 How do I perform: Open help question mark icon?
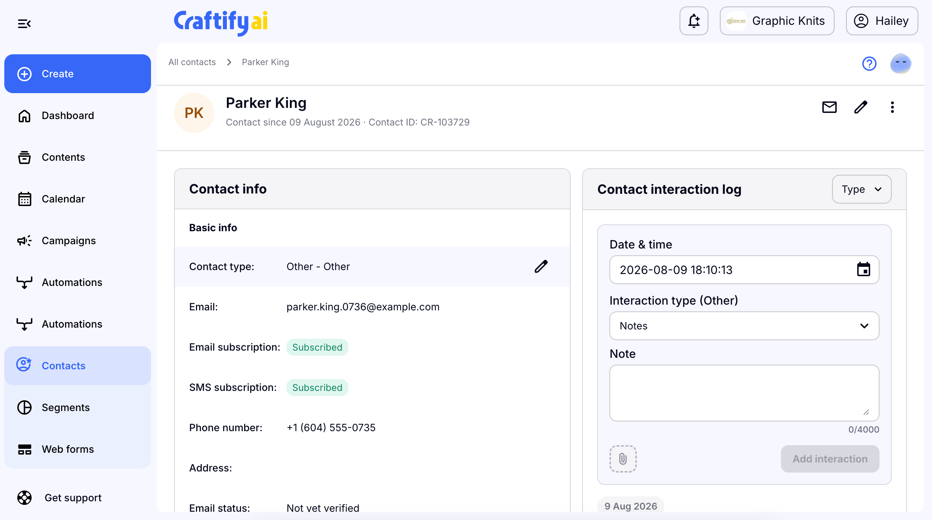(869, 64)
